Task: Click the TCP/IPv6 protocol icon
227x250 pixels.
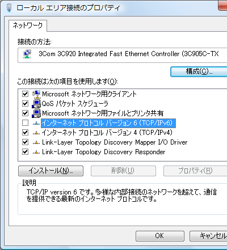Action: pos(36,124)
